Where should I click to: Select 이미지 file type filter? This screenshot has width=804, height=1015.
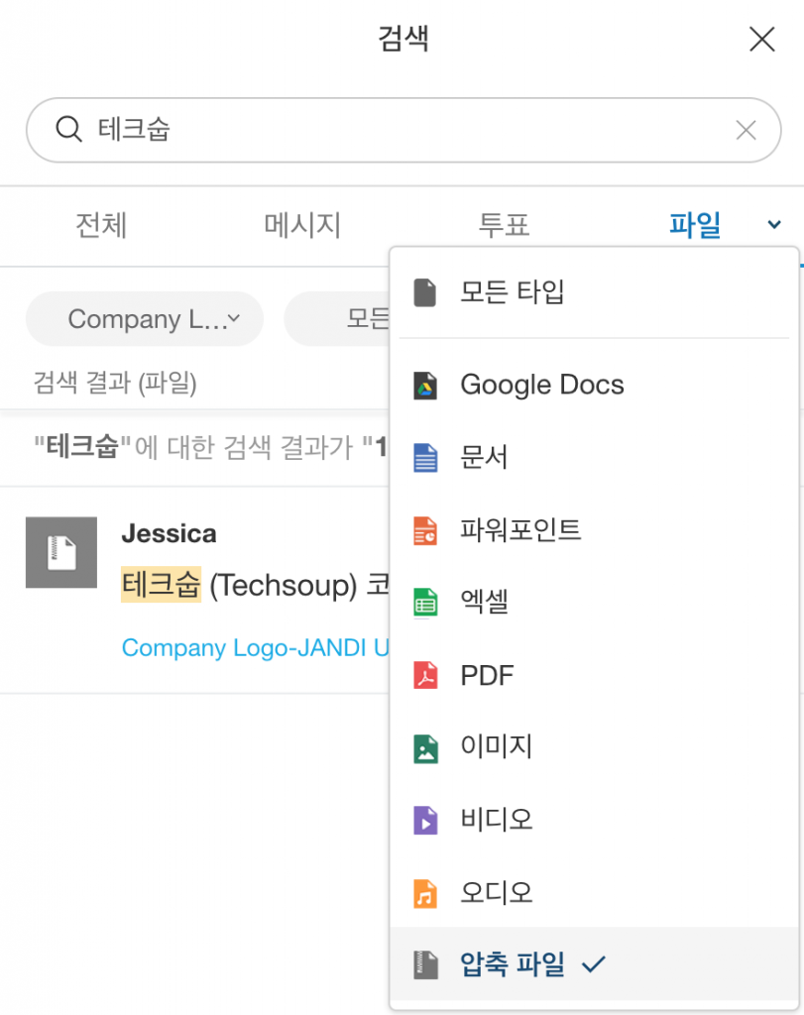(496, 746)
